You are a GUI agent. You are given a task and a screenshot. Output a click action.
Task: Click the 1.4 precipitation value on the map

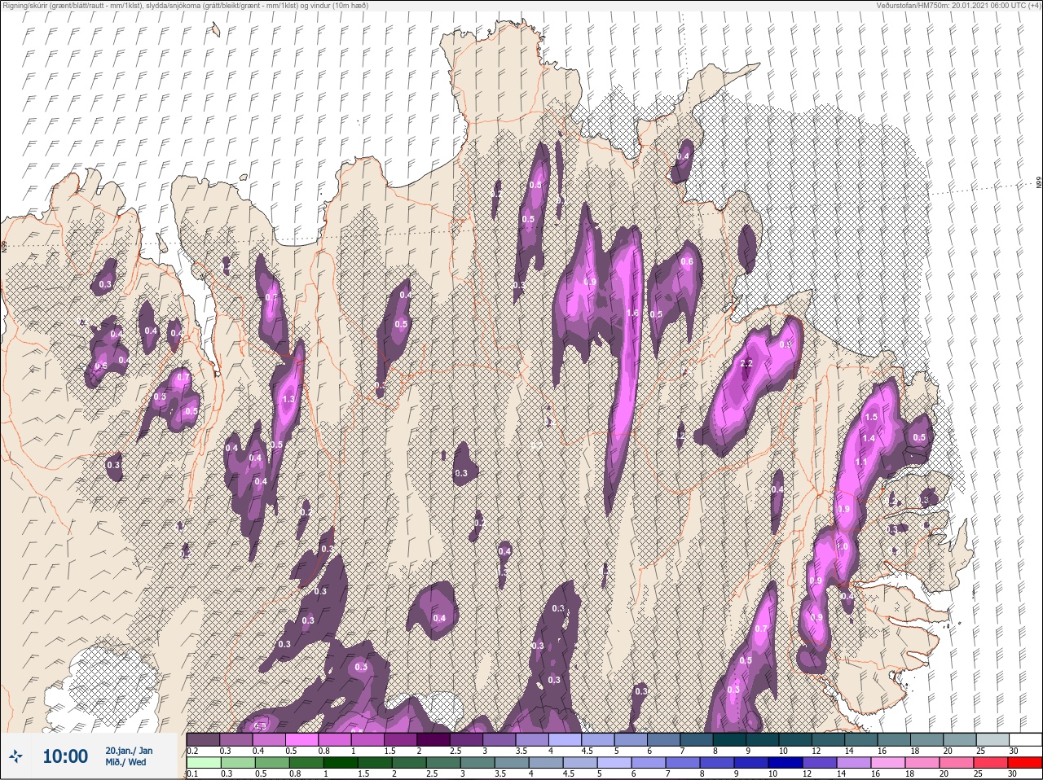(x=869, y=438)
